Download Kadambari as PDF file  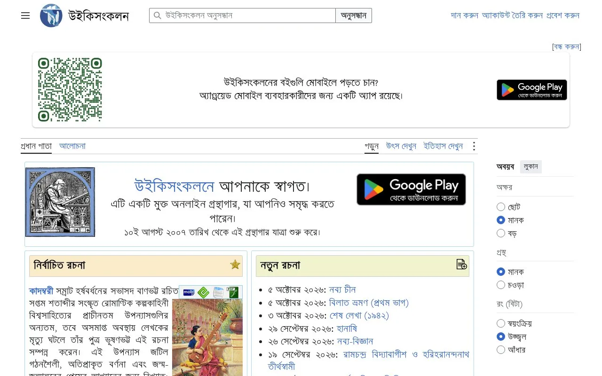point(233,292)
